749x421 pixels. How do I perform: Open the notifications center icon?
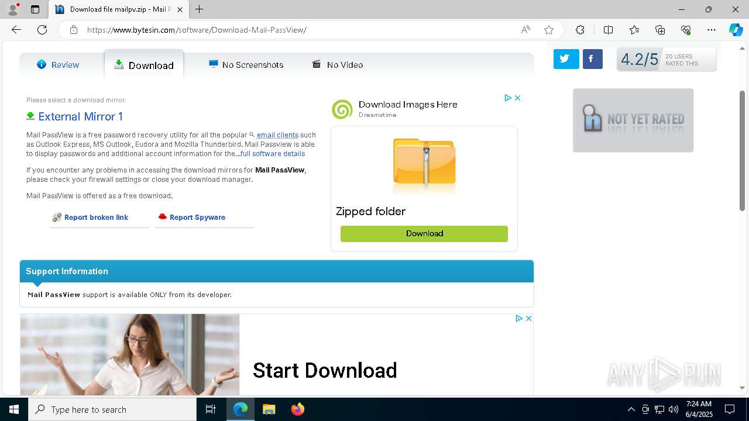(x=730, y=409)
